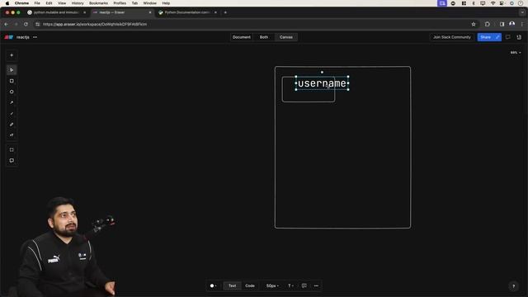Click the AI sparkle icon in the left toolbar

click(12, 55)
